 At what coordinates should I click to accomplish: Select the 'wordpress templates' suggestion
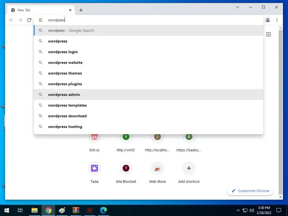(x=148, y=105)
